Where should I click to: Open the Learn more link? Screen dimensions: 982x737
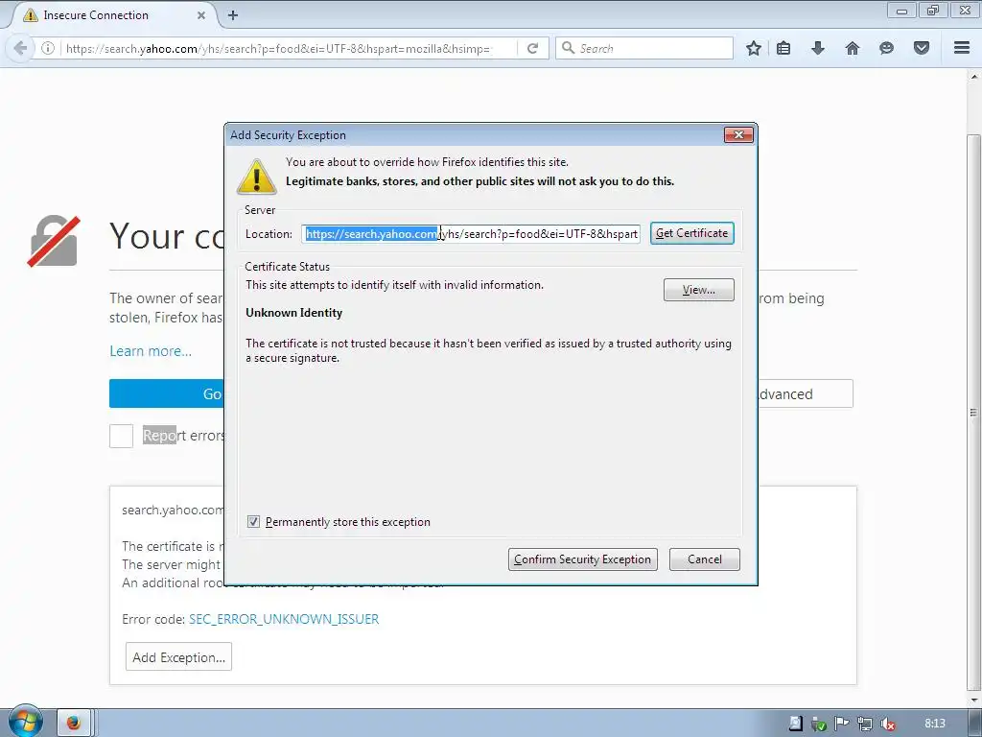tap(151, 351)
